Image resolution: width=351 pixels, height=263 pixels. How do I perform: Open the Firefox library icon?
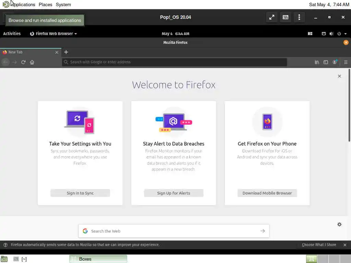[x=317, y=62]
